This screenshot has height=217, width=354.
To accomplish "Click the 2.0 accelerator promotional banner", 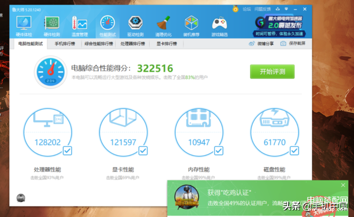I will click(x=280, y=27).
